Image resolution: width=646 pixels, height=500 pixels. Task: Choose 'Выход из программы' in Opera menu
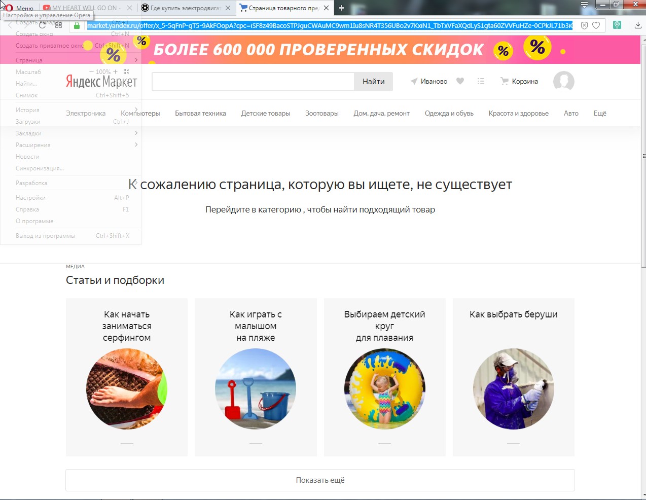coord(70,236)
